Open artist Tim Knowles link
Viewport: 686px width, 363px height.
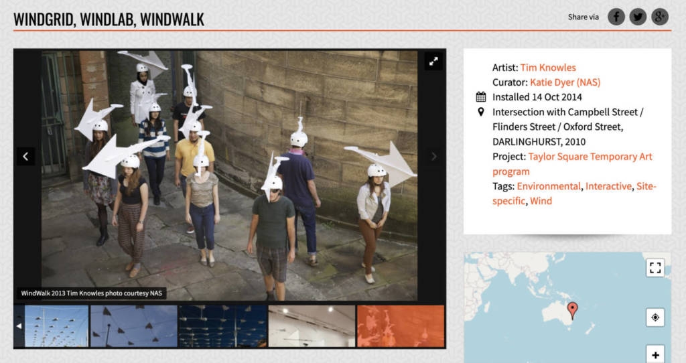coord(548,68)
